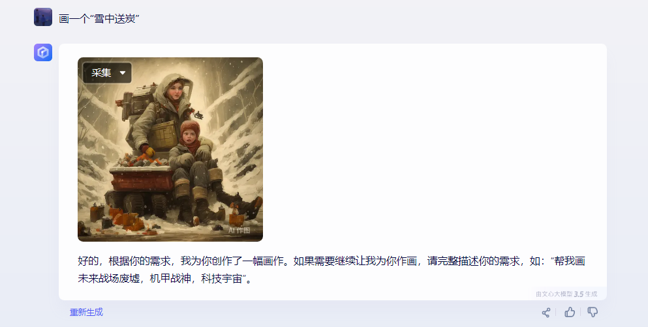Click empty area right of the image
Screen dimensions: 648x327
coord(434,149)
